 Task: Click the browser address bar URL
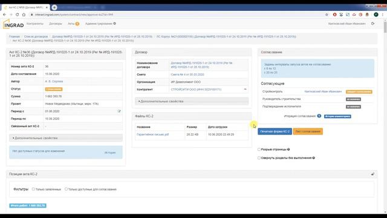pyautogui.click(x=74, y=15)
